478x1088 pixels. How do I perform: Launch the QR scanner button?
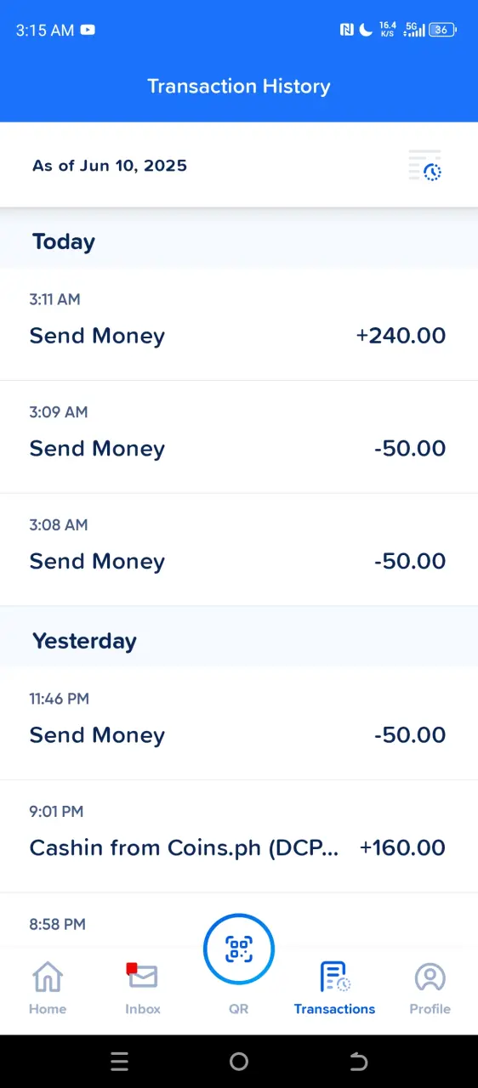click(x=239, y=949)
